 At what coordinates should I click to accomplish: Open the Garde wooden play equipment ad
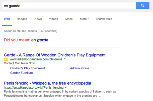pos(55,55)
